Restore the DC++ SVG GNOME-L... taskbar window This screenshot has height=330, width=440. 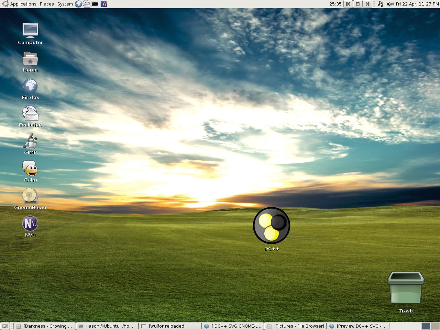pyautogui.click(x=233, y=326)
